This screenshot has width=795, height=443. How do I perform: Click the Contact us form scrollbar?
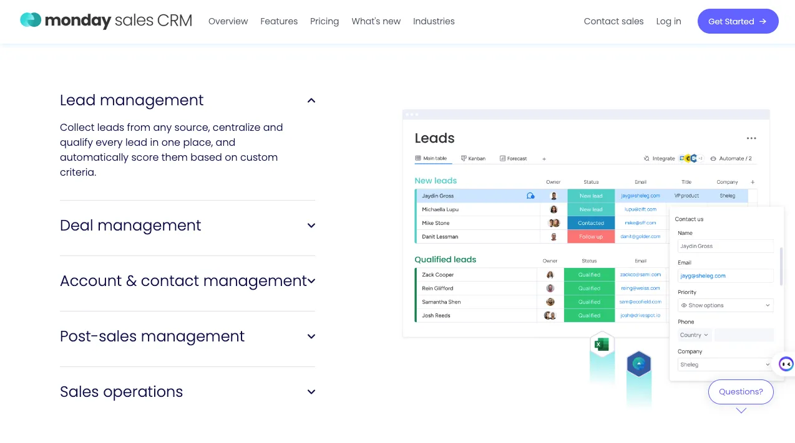pos(781,266)
